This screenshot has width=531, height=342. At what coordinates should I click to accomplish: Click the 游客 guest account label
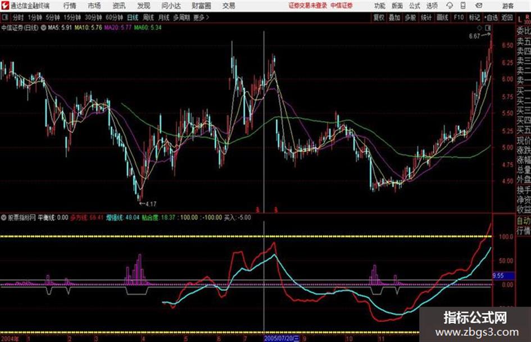click(507, 6)
